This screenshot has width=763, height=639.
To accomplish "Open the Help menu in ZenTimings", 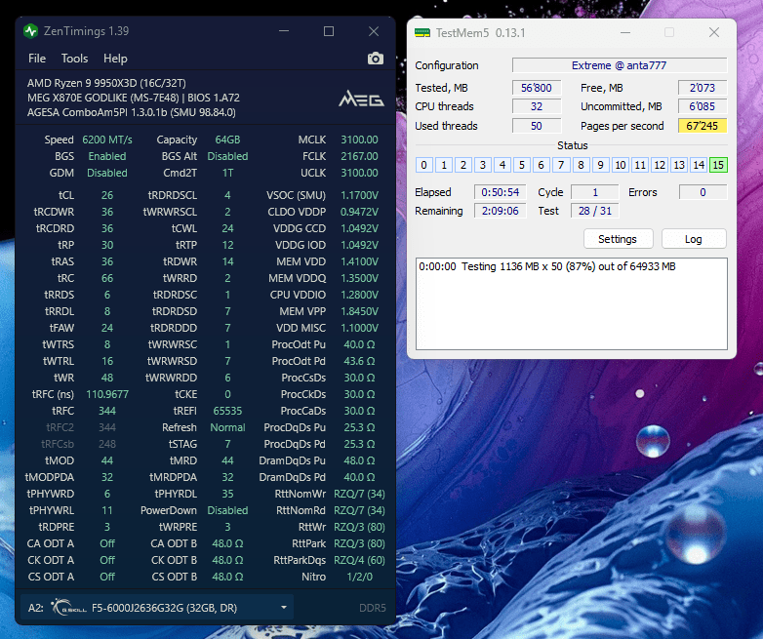I will point(115,59).
